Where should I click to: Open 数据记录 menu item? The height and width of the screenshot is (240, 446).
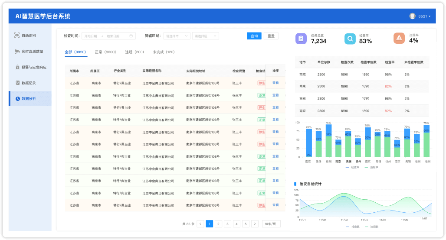pos(30,83)
